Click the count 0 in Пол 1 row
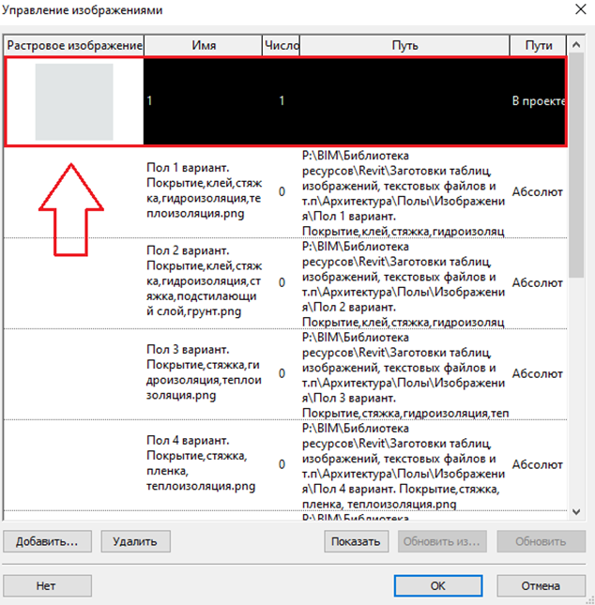The width and height of the screenshot is (595, 605). click(282, 191)
